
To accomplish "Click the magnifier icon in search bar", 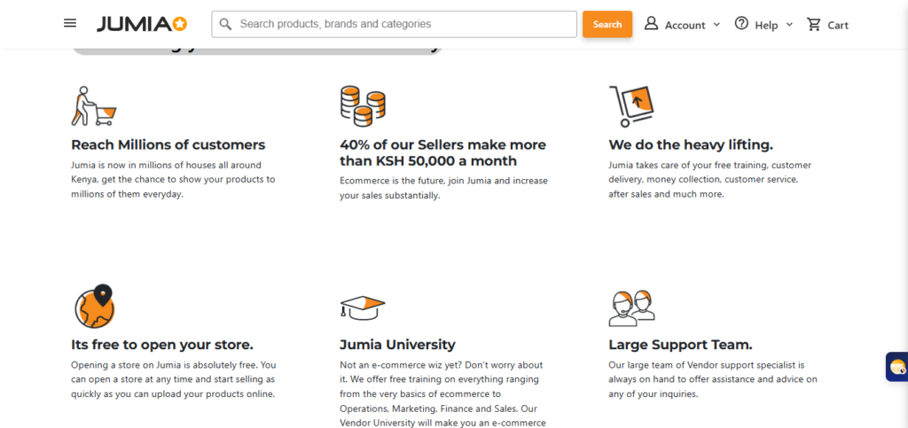I will [x=226, y=24].
